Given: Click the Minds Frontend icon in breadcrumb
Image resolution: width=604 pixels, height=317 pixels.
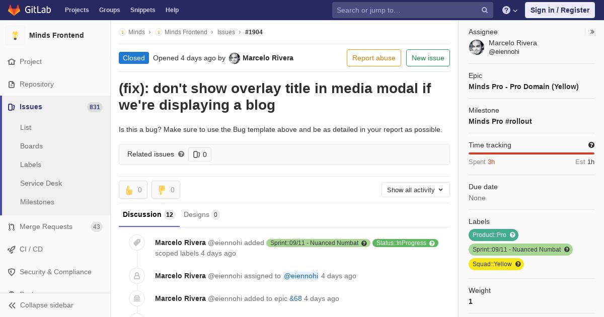Looking at the screenshot, I should pos(159,32).
